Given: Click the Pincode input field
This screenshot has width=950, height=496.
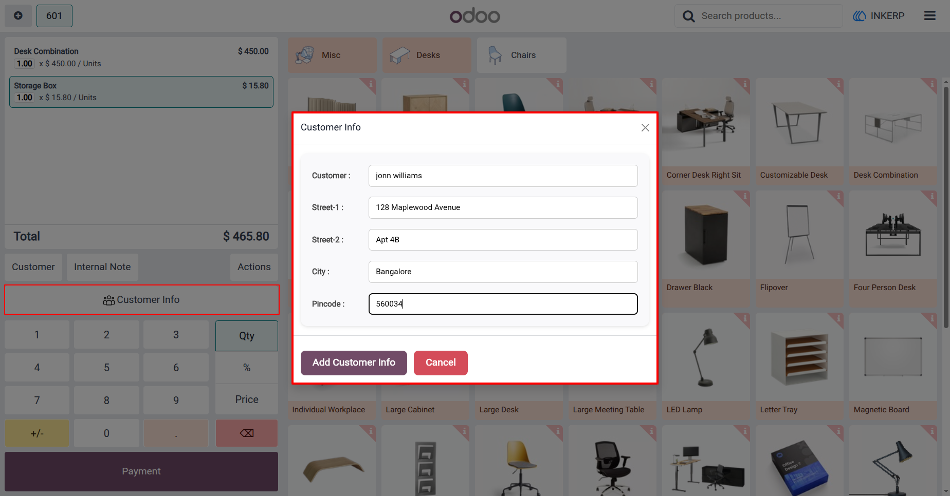Looking at the screenshot, I should coord(503,304).
